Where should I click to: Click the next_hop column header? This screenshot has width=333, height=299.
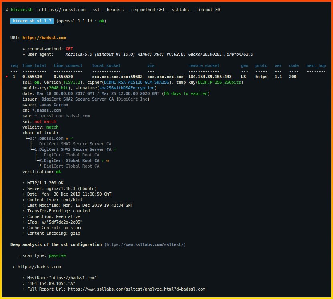click(316, 65)
